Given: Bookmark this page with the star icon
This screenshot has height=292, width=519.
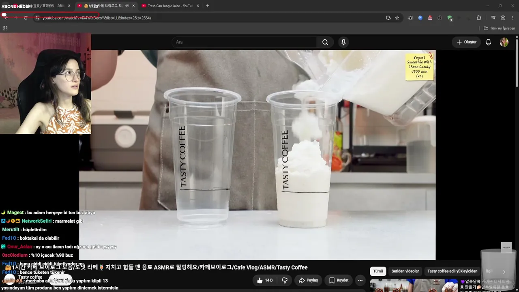Looking at the screenshot, I should coord(397,18).
